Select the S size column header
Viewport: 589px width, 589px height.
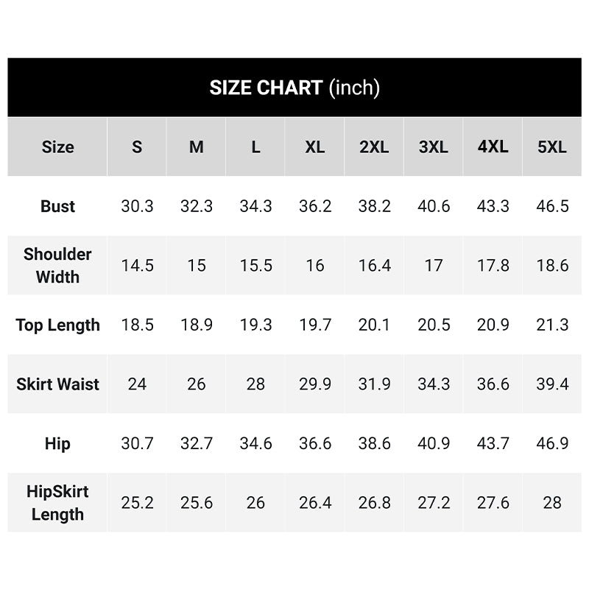[137, 147]
